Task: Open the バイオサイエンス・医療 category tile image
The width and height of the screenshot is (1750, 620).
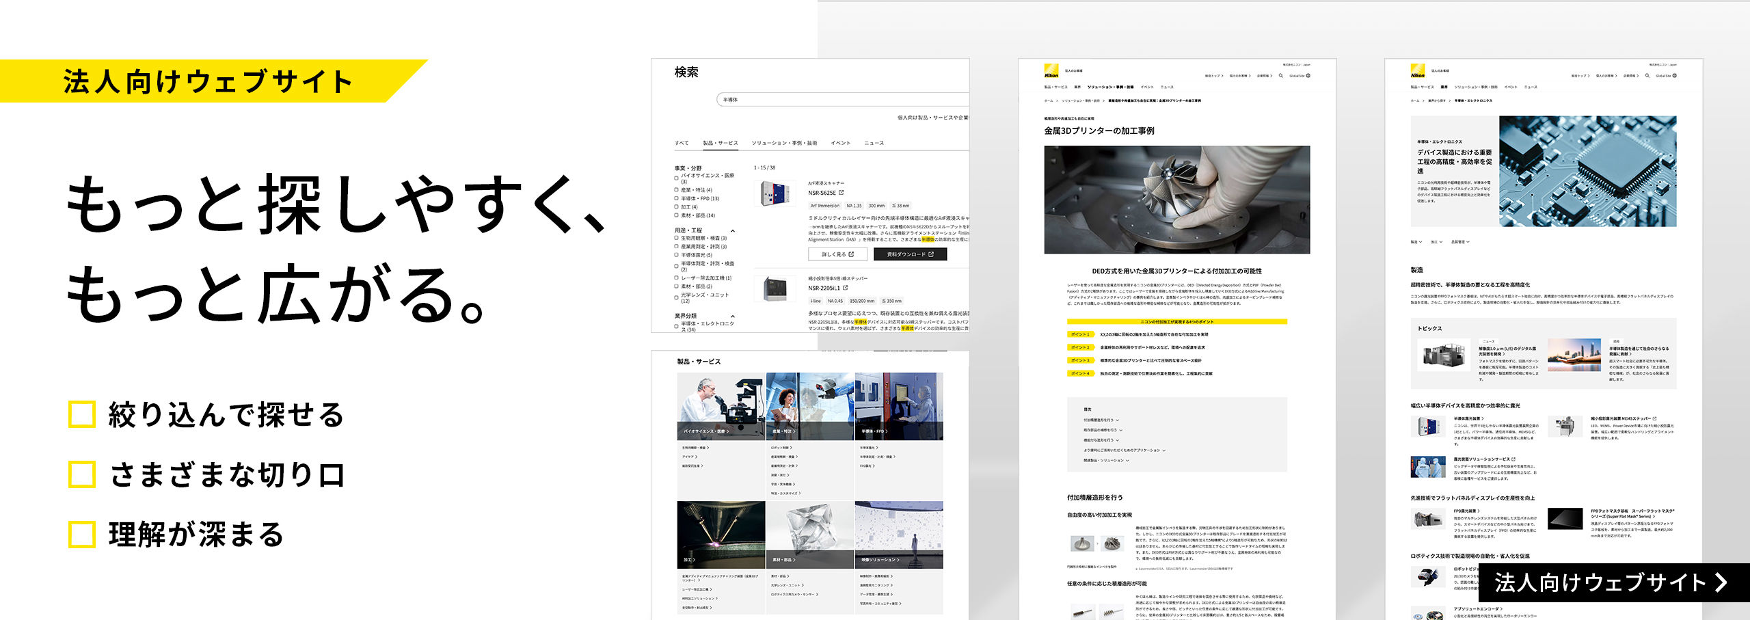Action: point(721,406)
